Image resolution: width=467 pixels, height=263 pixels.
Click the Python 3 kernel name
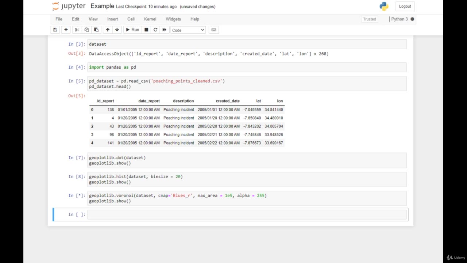tap(400, 19)
